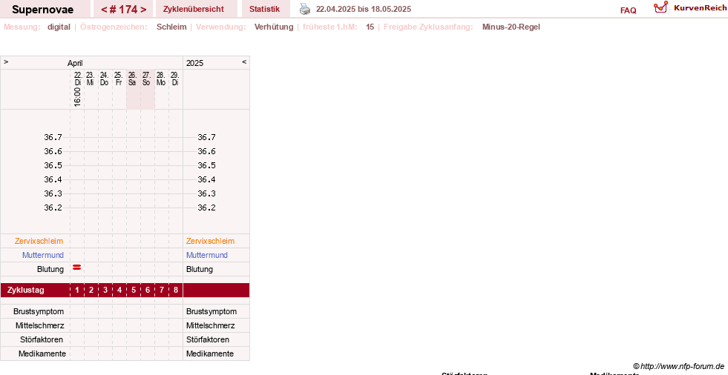
Task: Collapse chart with the '<' arrow beside 2025
Action: point(244,62)
